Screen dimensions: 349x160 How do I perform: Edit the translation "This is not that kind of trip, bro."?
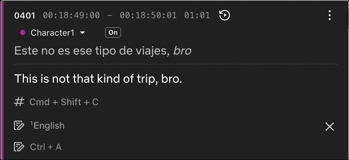98,79
